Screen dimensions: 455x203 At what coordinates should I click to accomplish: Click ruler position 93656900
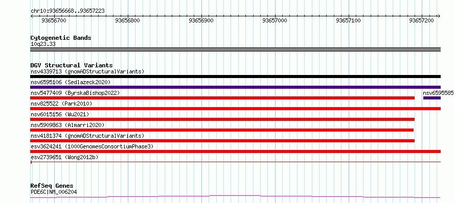tap(201, 20)
